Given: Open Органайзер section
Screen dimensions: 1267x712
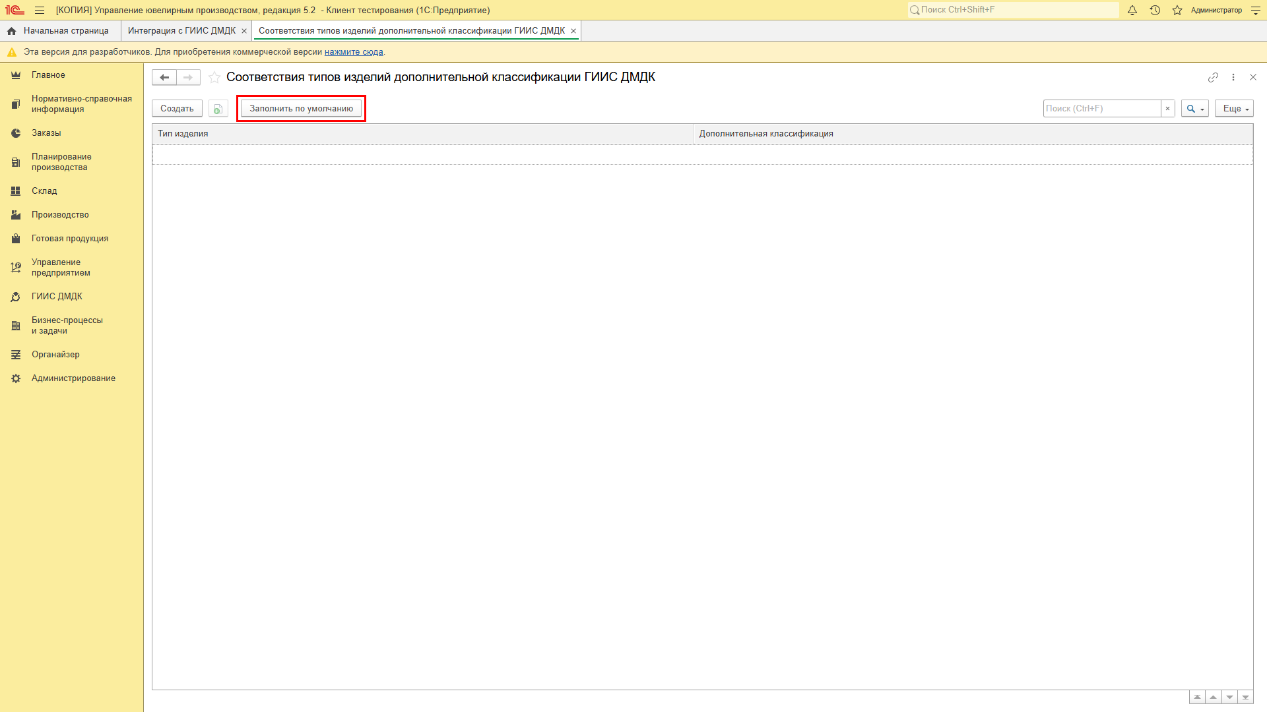Looking at the screenshot, I should (x=71, y=355).
